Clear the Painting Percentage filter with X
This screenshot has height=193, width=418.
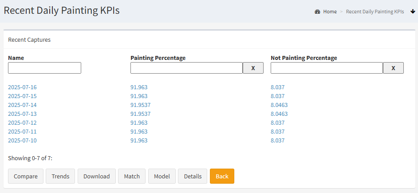pos(253,68)
